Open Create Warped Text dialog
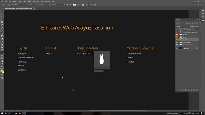 (x=79, y=5)
